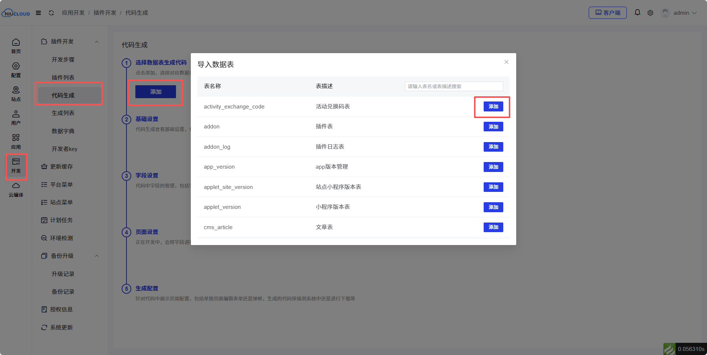Select the 云编译 cloud compile icon
The width and height of the screenshot is (707, 355).
click(16, 189)
